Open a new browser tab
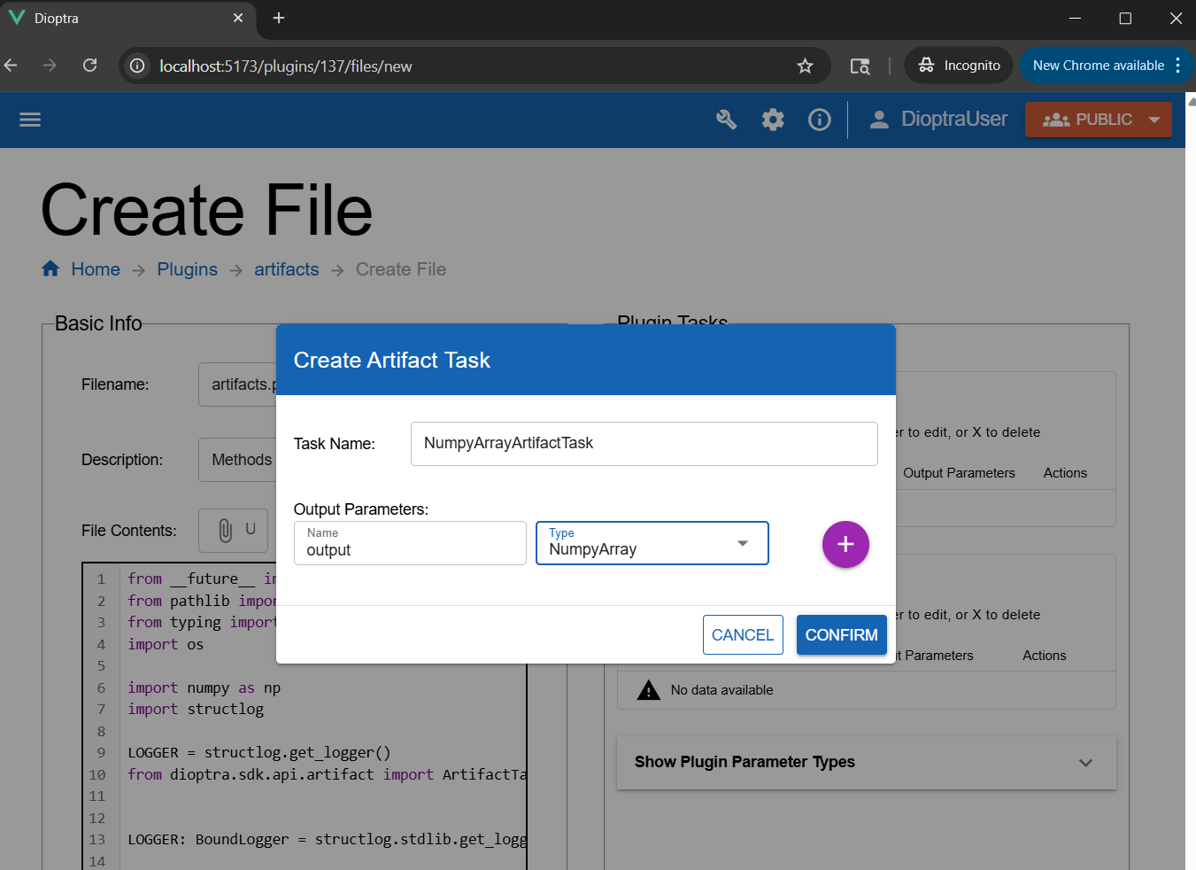Screen dimensions: 1196x870 (279, 19)
